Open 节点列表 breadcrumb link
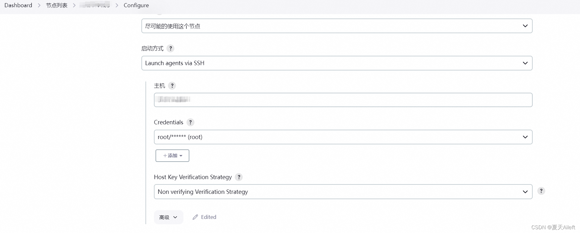Viewport: 580px width, 233px height. (57, 5)
